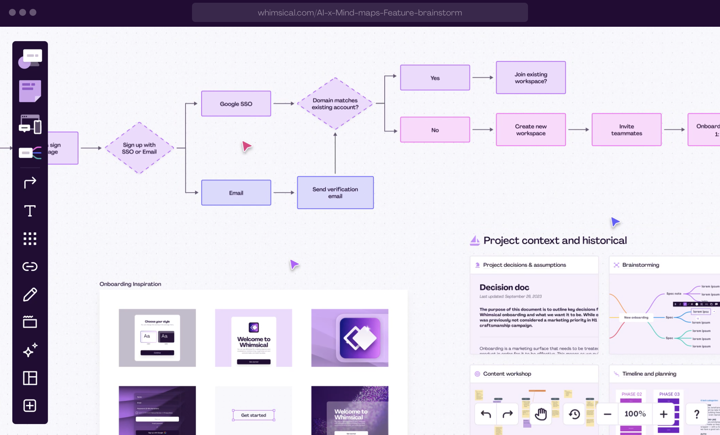Select the mind map tool
Image resolution: width=720 pixels, height=435 pixels.
(30, 153)
